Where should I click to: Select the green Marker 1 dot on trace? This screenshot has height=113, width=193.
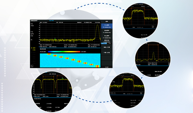[x=55, y=39]
